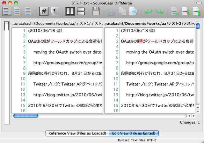The width and height of the screenshot is (204, 143).
Task: Click line 9 段階的に移行 text in left pane
Action: tap(65, 73)
